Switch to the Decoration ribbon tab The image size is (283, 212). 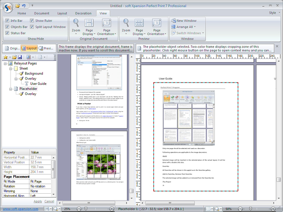pos(83,13)
